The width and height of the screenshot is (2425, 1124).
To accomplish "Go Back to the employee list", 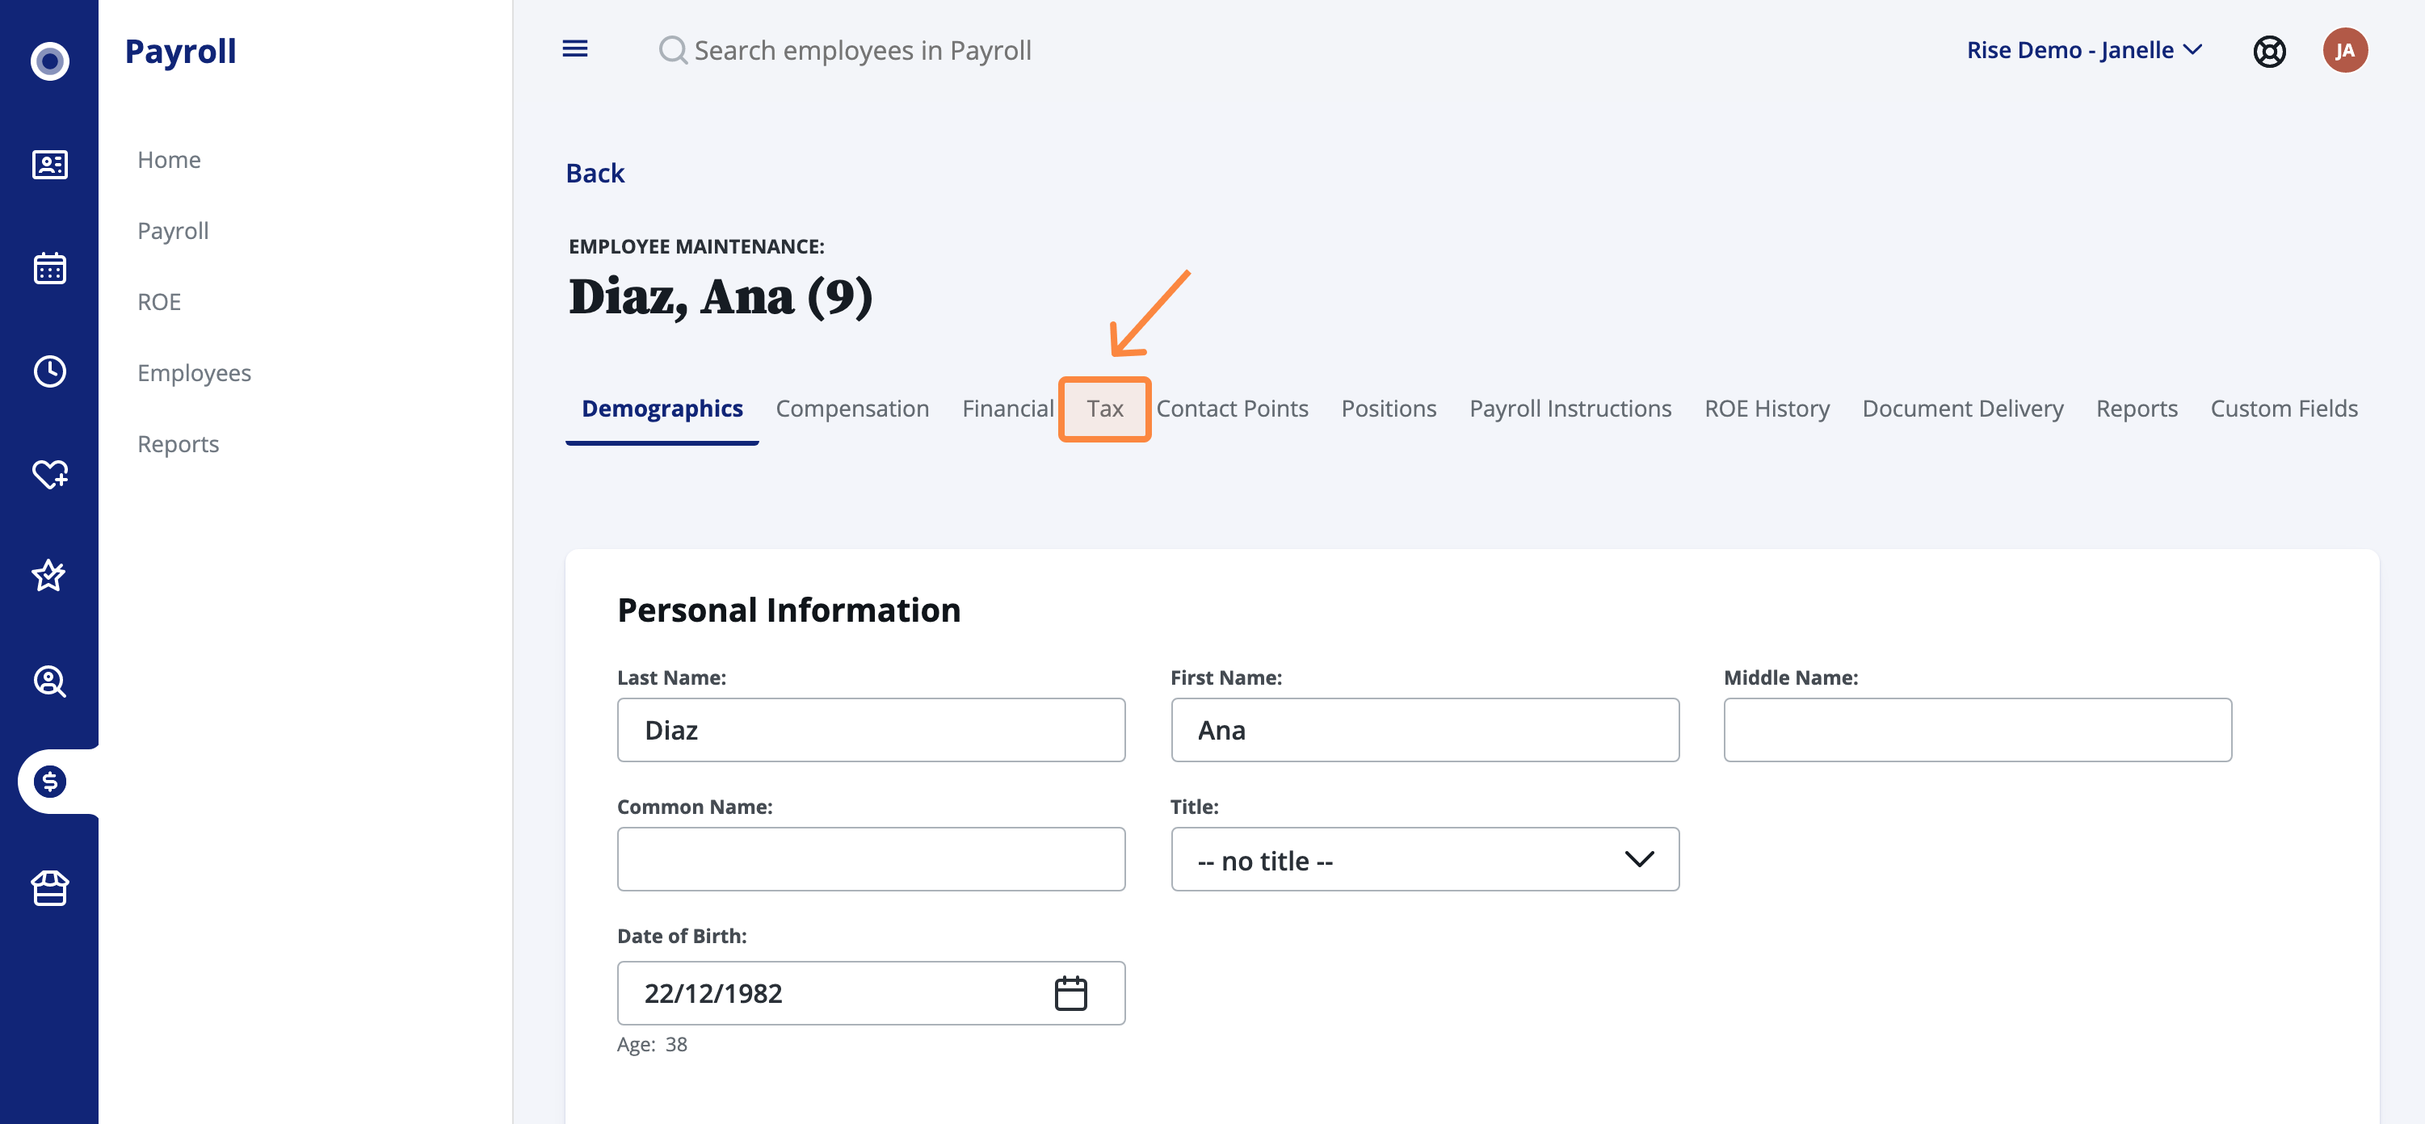I will coord(595,174).
